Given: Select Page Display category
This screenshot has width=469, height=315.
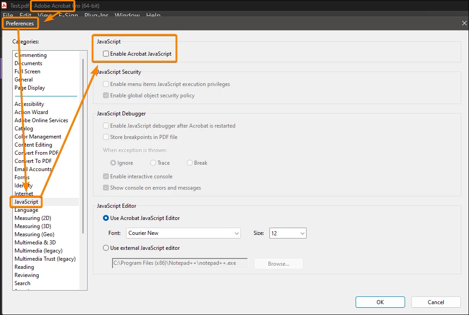Looking at the screenshot, I should 29,88.
